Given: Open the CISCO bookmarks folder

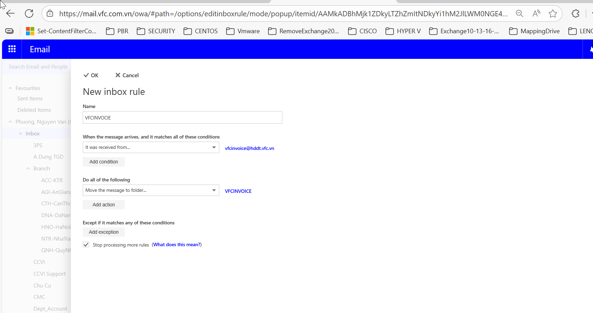Looking at the screenshot, I should click(x=362, y=31).
